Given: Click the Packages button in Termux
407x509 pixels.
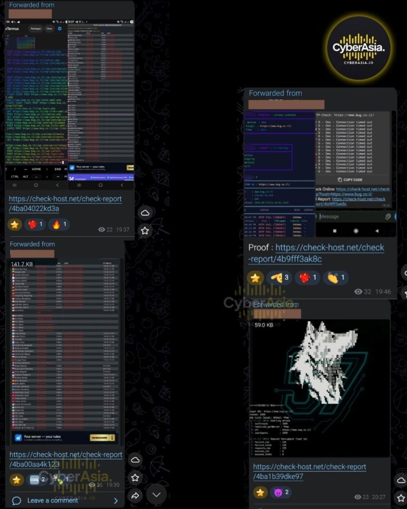Looking at the screenshot, I should (x=36, y=28).
